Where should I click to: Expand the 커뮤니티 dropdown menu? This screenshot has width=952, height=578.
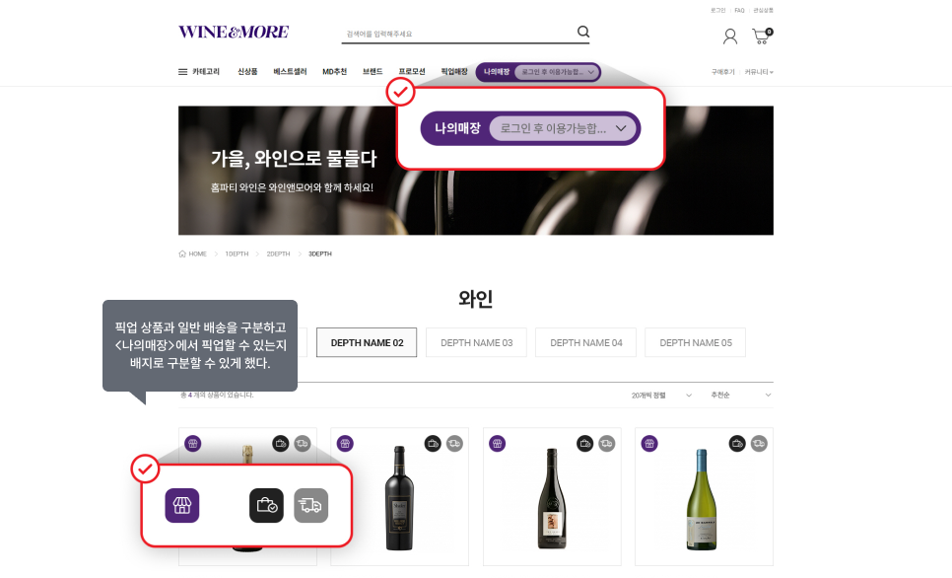(x=759, y=72)
